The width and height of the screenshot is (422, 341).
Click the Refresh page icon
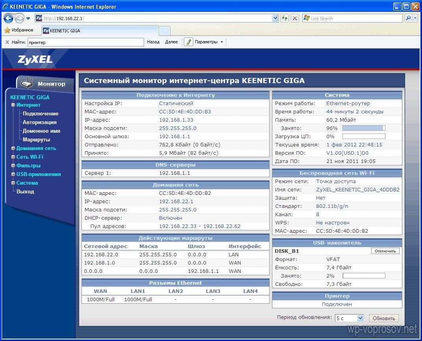284,18
